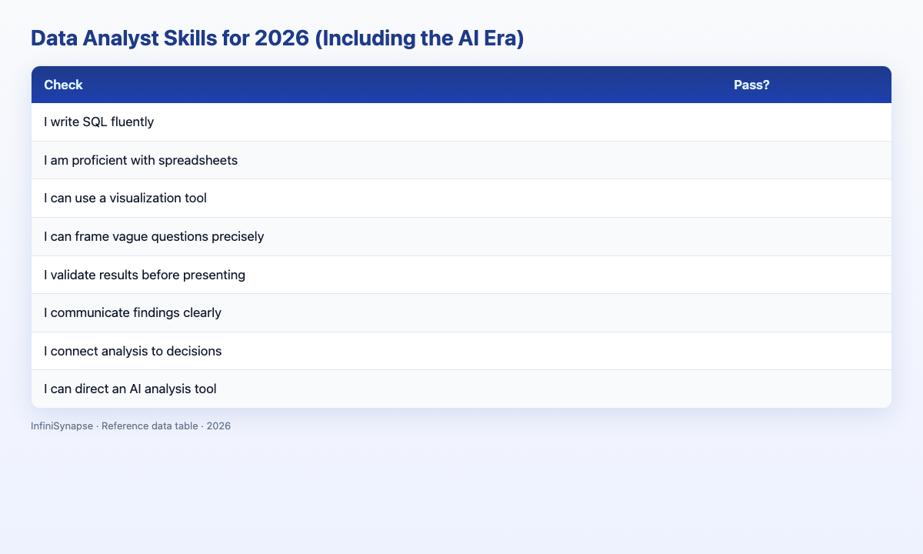Click 'I can frame vague questions precisely'
Viewport: 923px width, 554px height.
(x=154, y=236)
